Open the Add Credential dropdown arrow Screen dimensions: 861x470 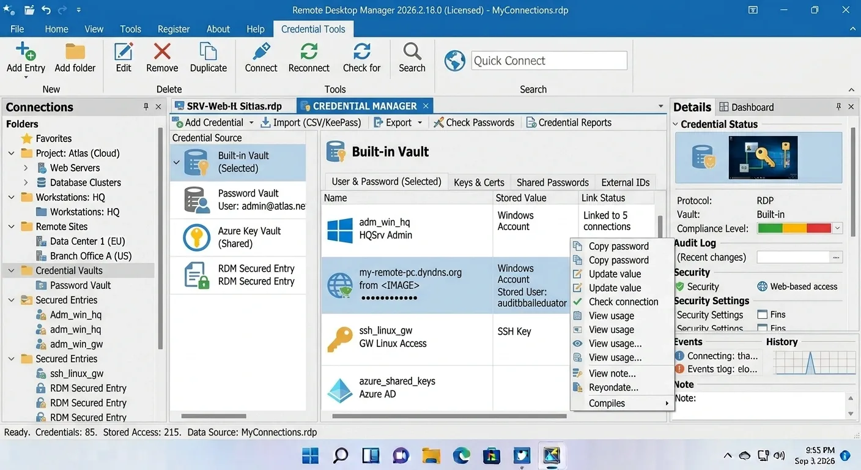(x=251, y=123)
